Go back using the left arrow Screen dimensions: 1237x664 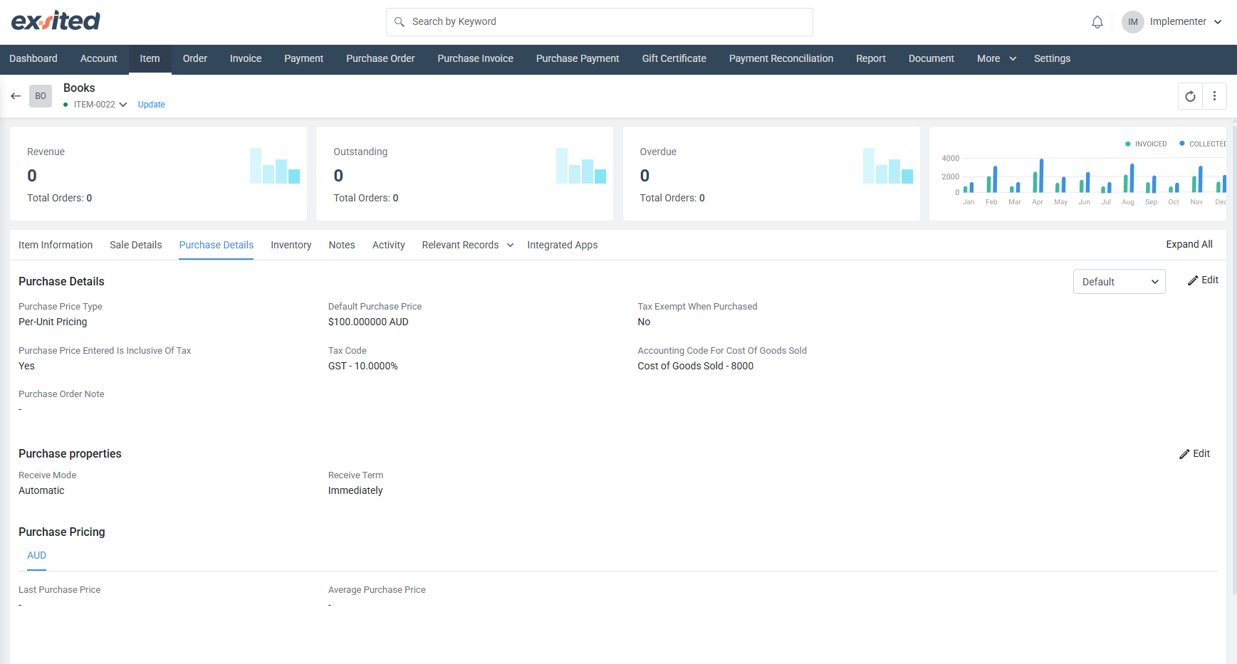click(x=16, y=95)
